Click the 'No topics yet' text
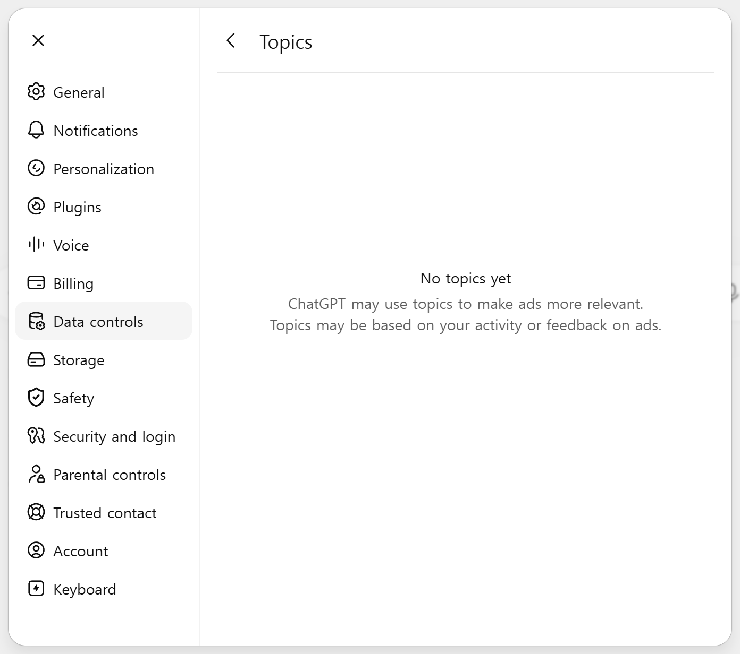Viewport: 740px width, 654px height. [466, 279]
